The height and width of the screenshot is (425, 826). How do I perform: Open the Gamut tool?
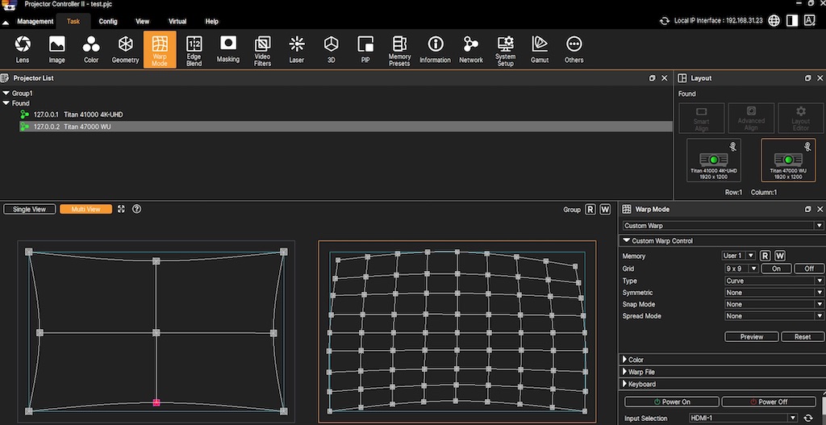coord(540,48)
